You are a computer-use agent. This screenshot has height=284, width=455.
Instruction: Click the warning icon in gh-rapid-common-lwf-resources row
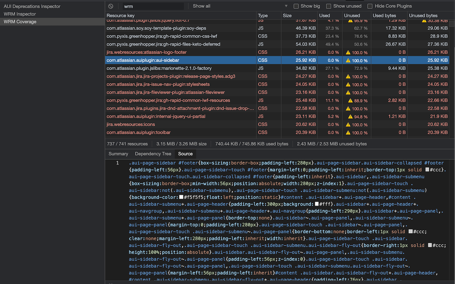(350, 100)
